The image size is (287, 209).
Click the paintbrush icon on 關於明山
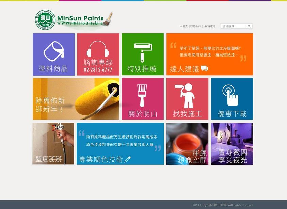coord(142,96)
